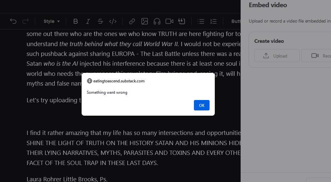The width and height of the screenshot is (331, 182).
Task: Click the line FACET OF THE SOUL TRAP
Action: click(92, 163)
